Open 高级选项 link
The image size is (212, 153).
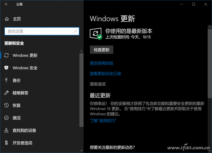[97, 84]
